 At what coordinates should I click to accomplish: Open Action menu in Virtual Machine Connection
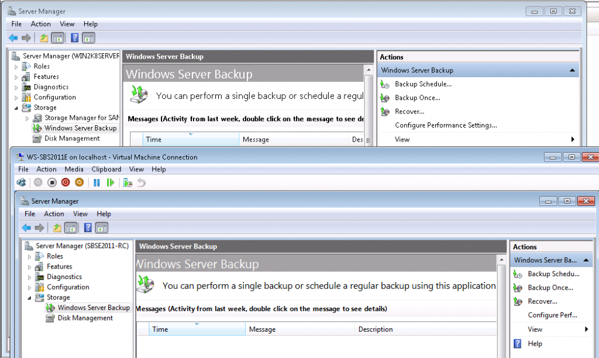click(46, 169)
